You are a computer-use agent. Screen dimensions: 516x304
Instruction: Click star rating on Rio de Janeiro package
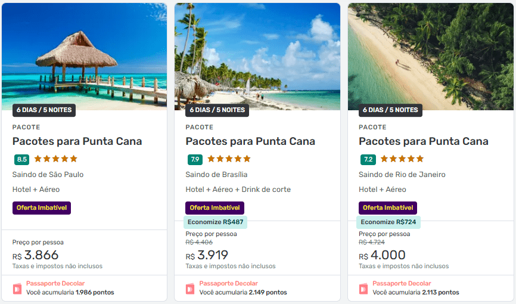click(x=402, y=159)
